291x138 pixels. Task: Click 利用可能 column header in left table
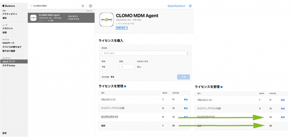coord(176,93)
